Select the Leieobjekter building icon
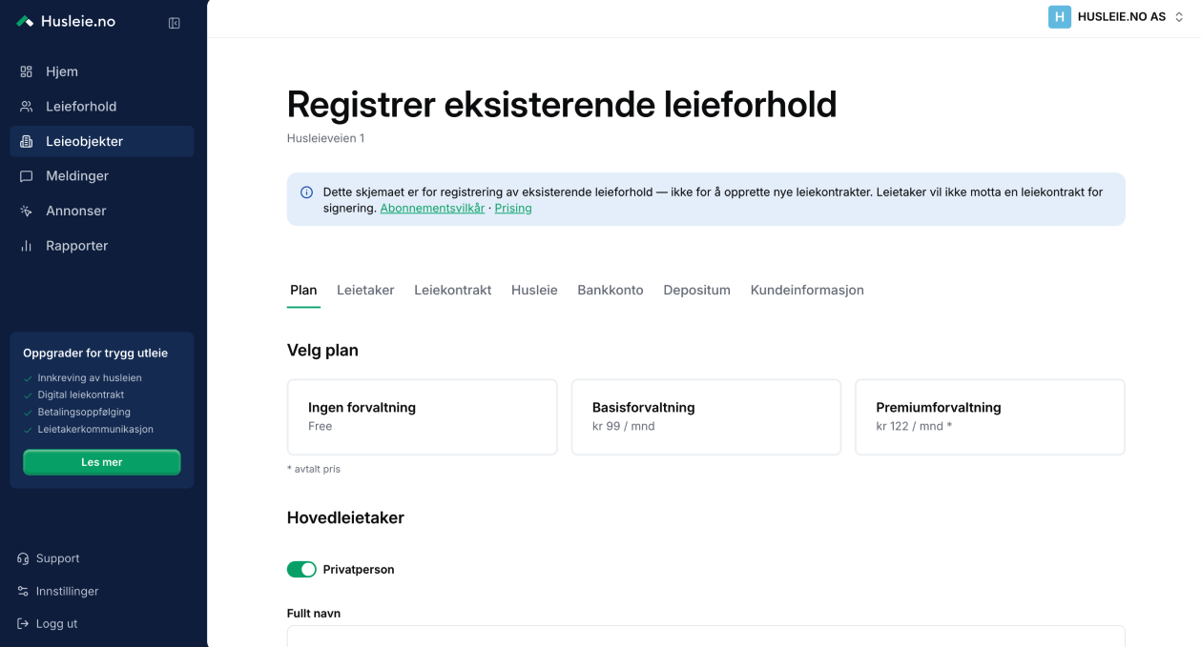The image size is (1201, 647). tap(27, 141)
